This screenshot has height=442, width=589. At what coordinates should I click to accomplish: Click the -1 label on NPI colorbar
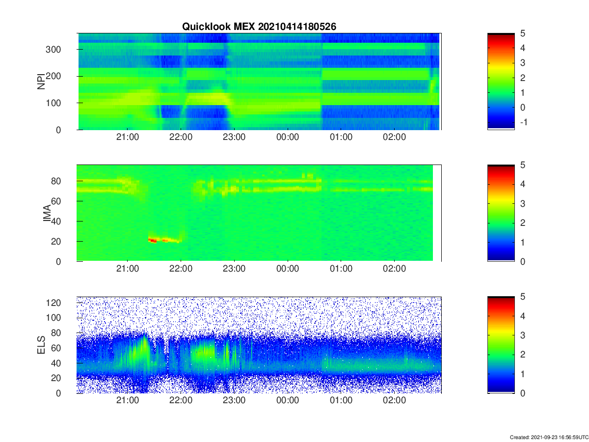524,122
